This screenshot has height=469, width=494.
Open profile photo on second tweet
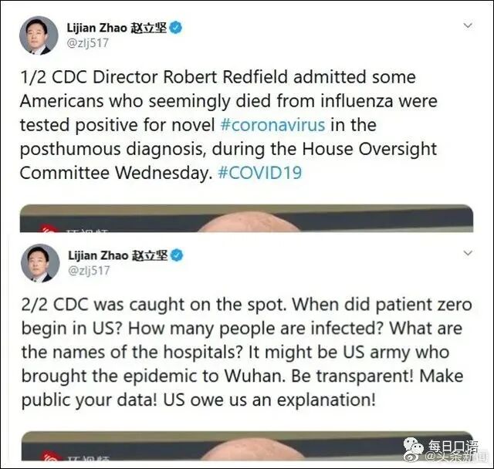click(40, 263)
